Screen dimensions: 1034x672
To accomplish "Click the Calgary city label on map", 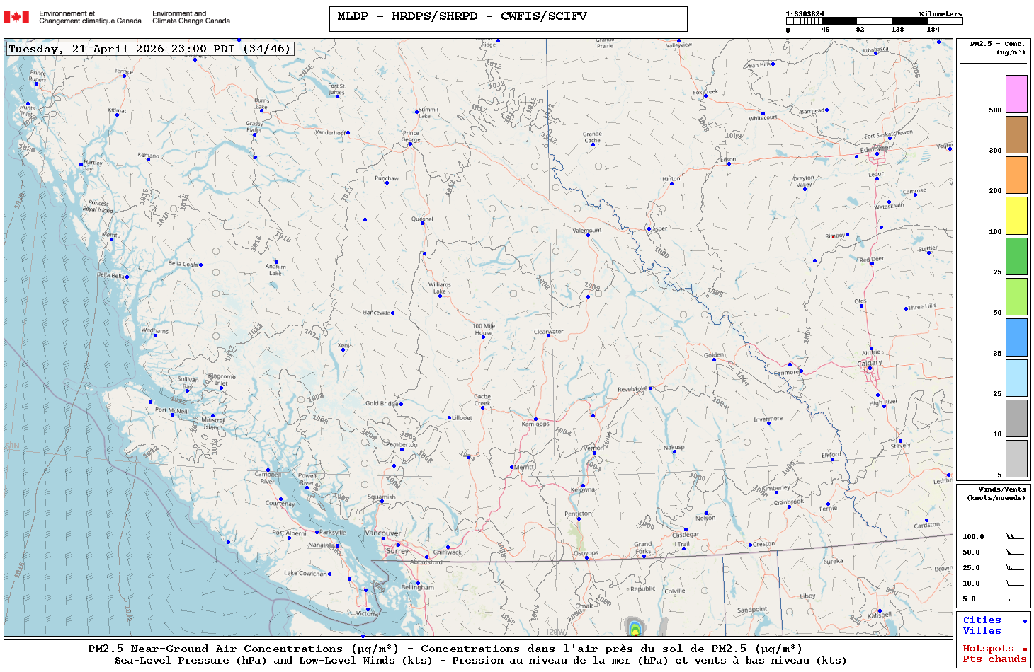I will 870,363.
